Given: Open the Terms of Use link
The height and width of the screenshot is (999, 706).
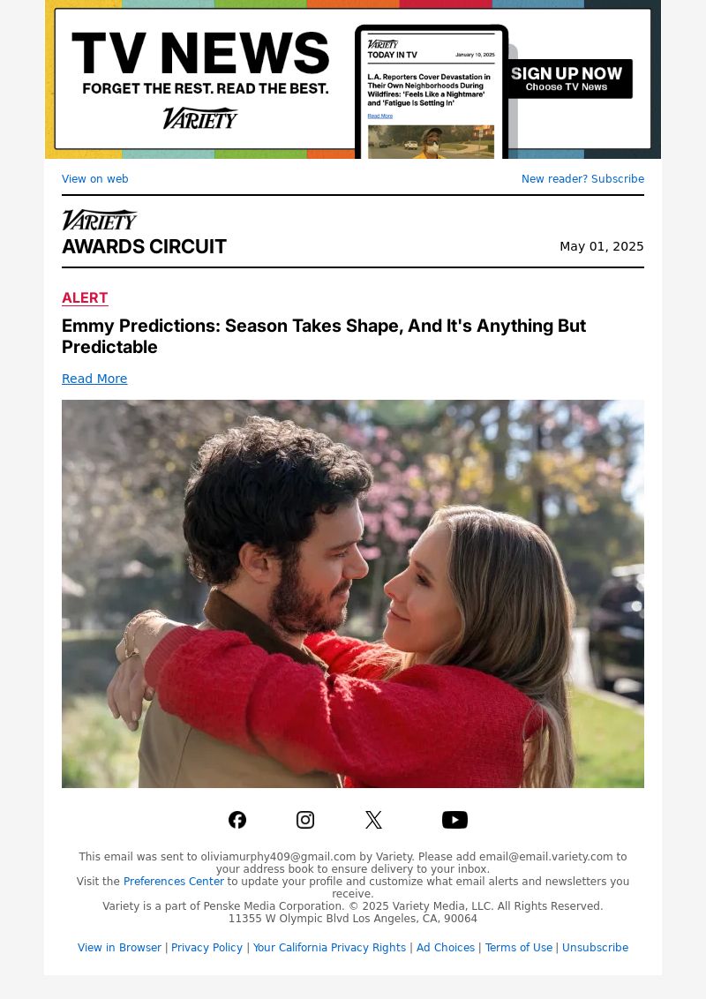Looking at the screenshot, I should [519, 948].
